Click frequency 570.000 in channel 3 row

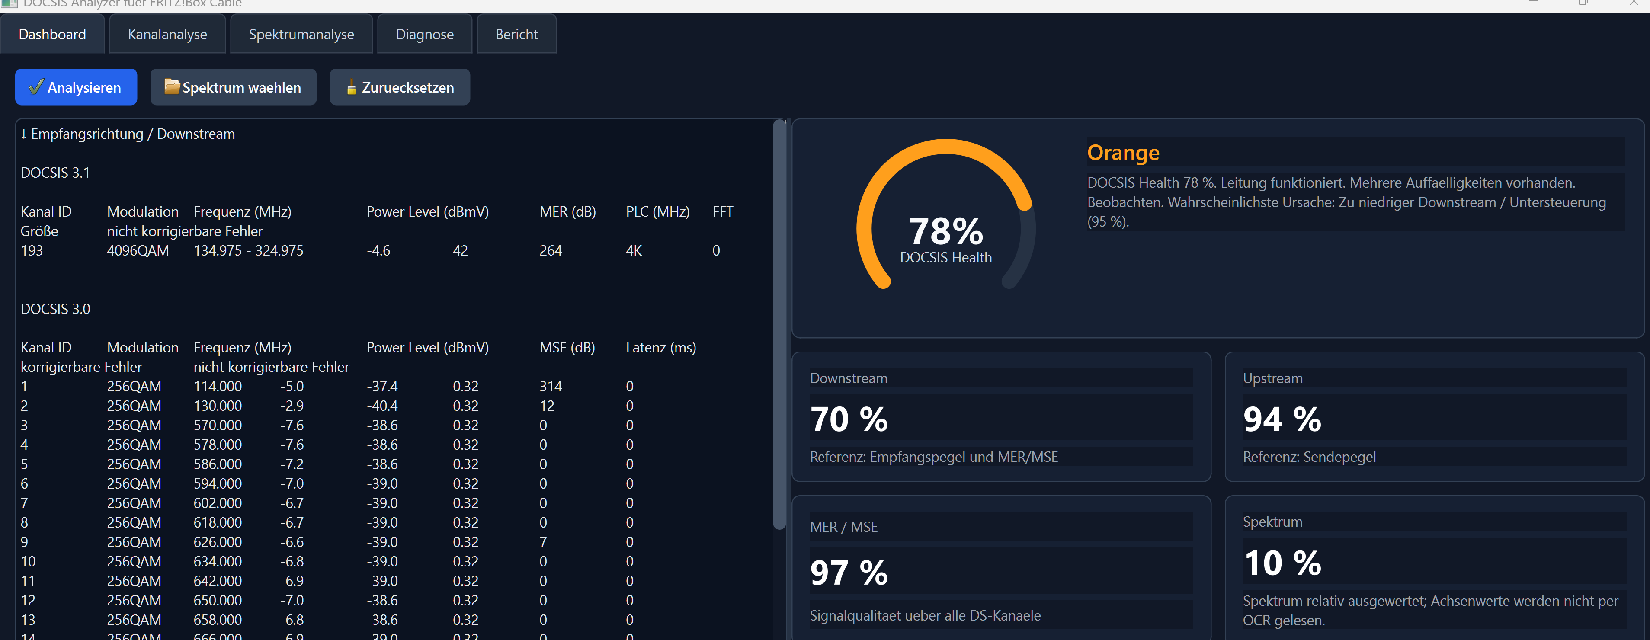pyautogui.click(x=218, y=426)
